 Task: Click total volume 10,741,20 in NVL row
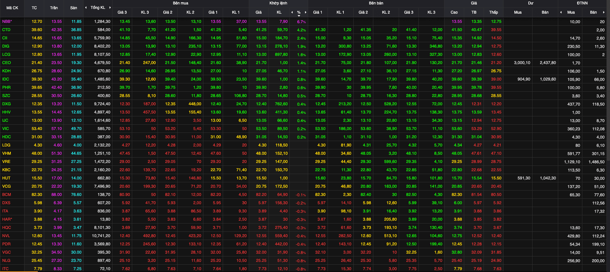click(x=101, y=236)
